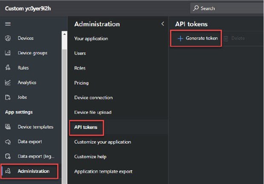Open Device templates icon

click(x=8, y=127)
